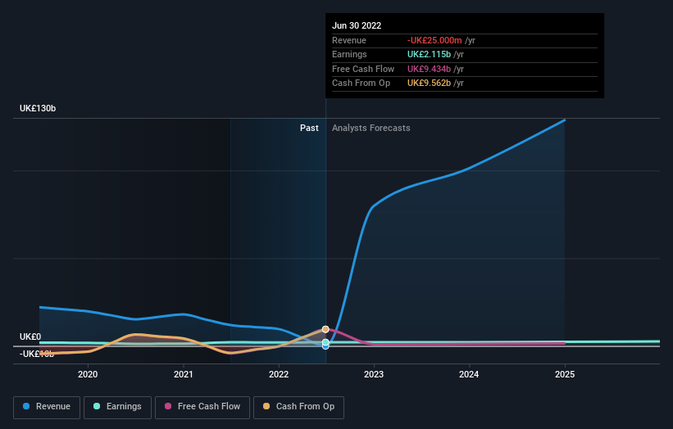Screen dimensions: 673x429
Task: Toggle the Free Cash Flow legend button
Action: pos(202,407)
